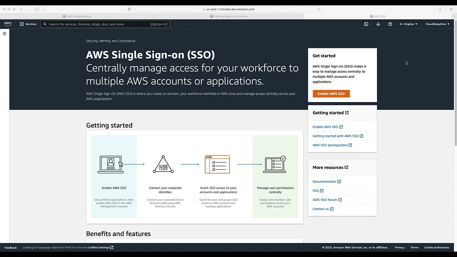
Task: Open the Privacy footer link
Action: 400,247
